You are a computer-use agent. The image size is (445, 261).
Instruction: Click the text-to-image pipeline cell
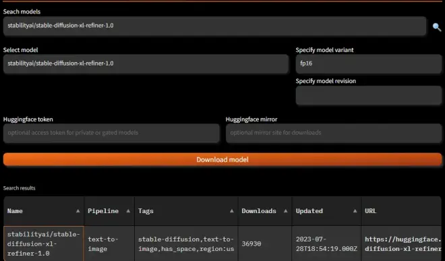pos(109,243)
